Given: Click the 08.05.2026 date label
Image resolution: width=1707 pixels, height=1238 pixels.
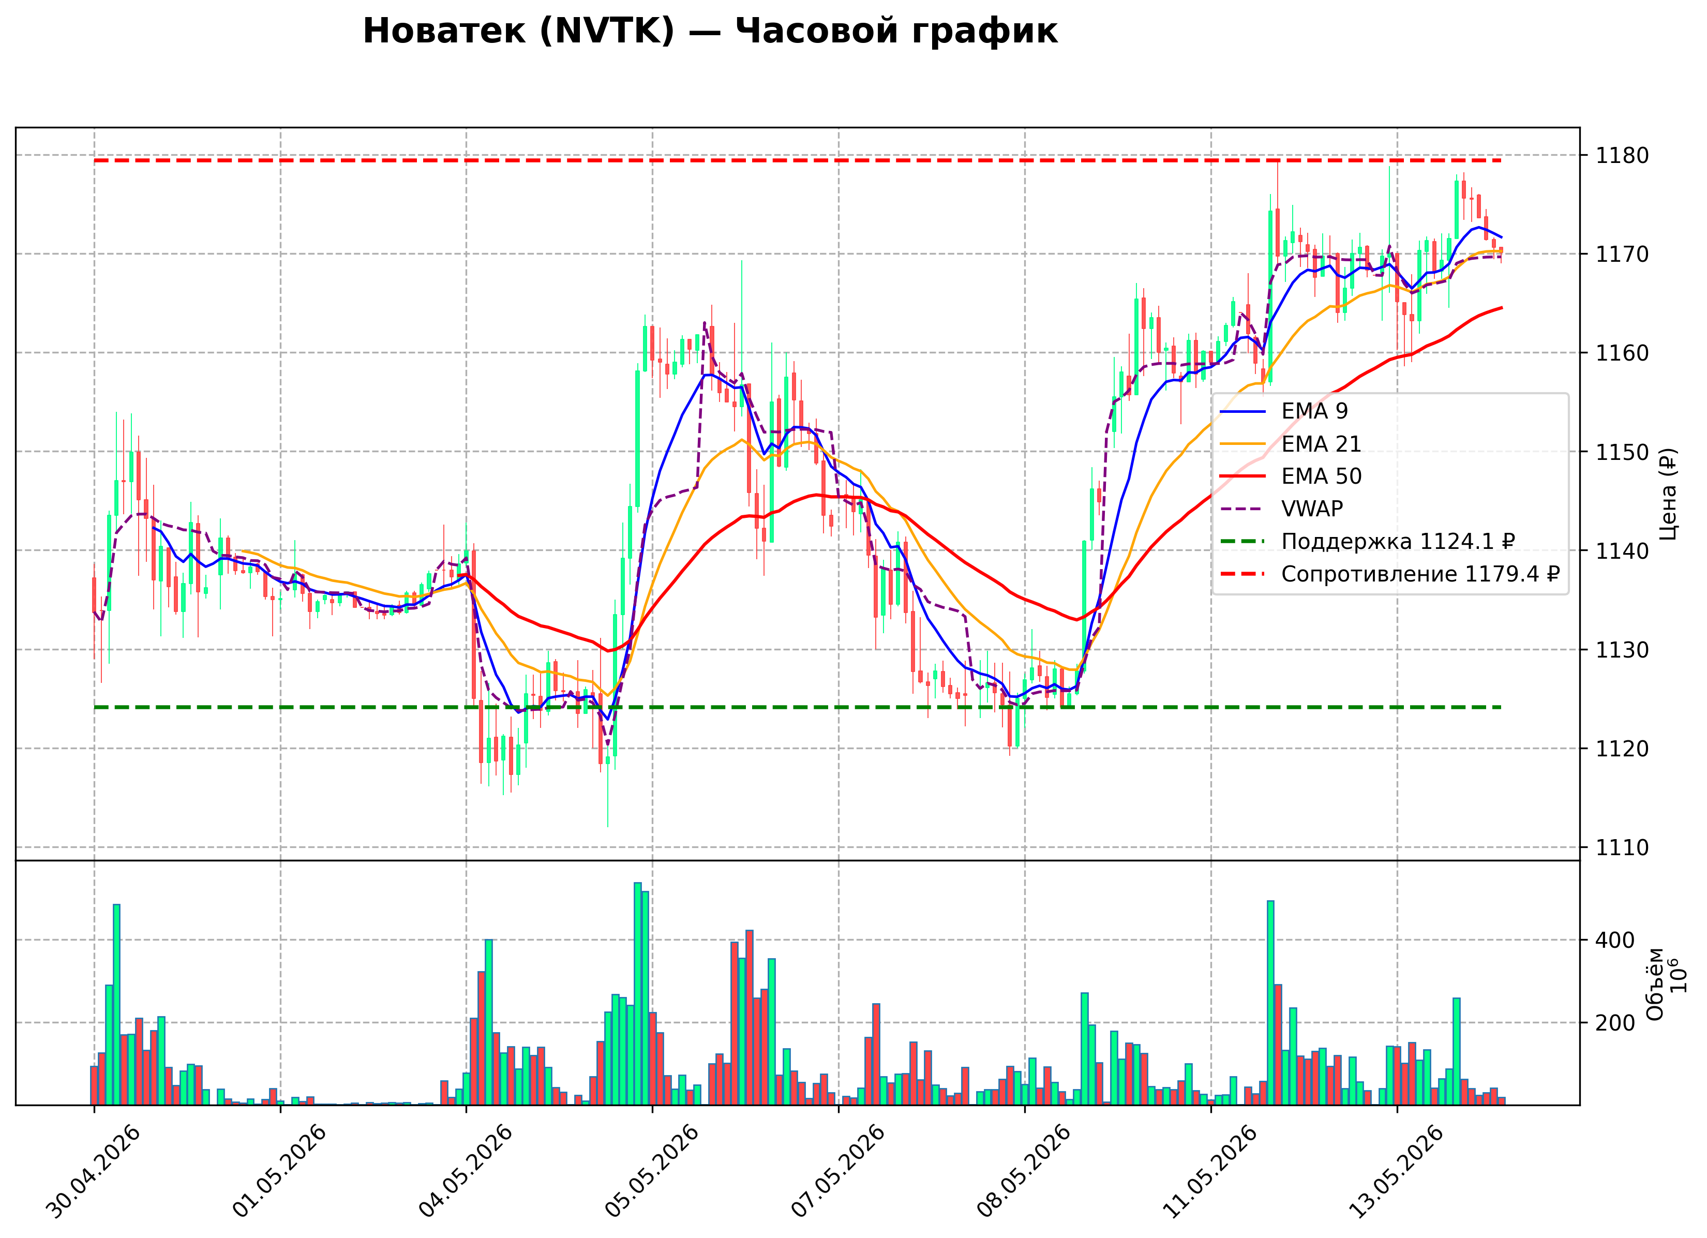Looking at the screenshot, I should (1024, 1172).
